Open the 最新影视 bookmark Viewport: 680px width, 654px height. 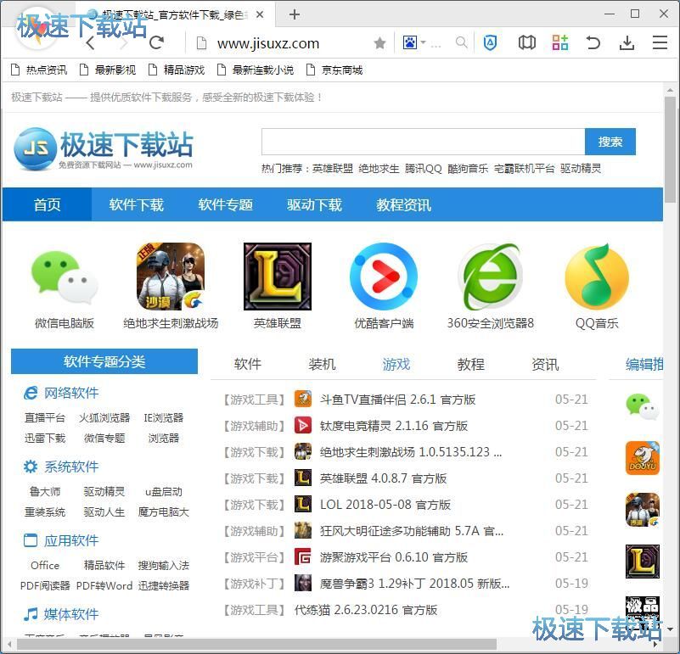pyautogui.click(x=108, y=70)
